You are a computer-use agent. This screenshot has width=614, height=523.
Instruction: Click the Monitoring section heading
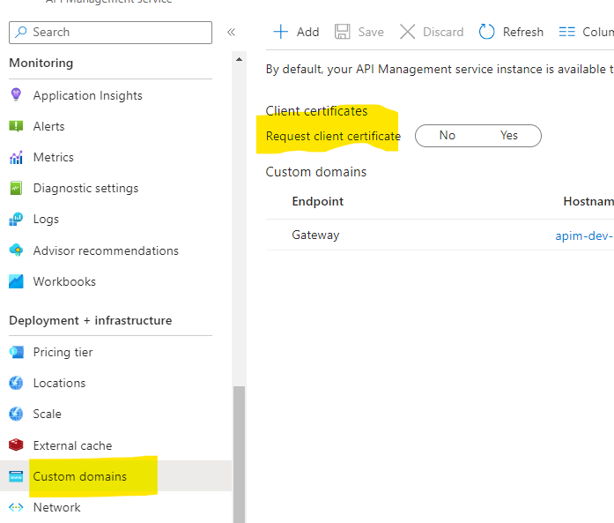(x=41, y=63)
